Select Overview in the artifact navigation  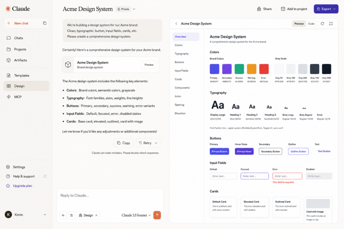pos(186,36)
